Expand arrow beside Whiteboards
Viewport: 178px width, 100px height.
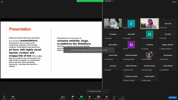(x=126, y=97)
